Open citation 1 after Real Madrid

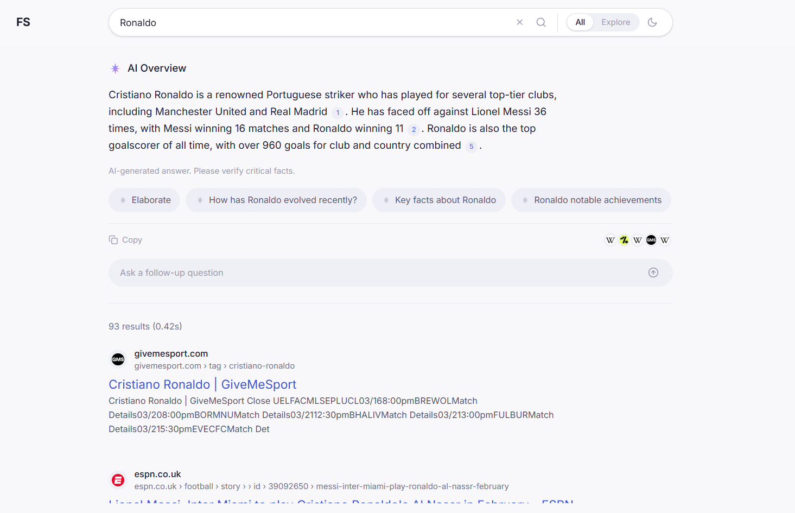[x=338, y=113]
